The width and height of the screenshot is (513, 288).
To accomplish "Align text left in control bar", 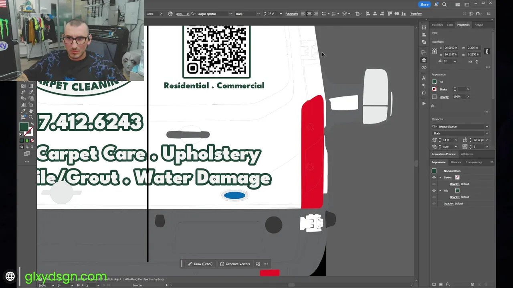I will [303, 14].
